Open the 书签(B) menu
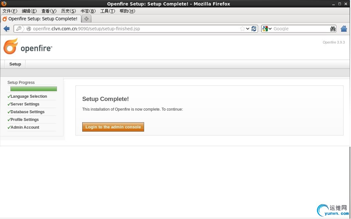 click(x=88, y=11)
